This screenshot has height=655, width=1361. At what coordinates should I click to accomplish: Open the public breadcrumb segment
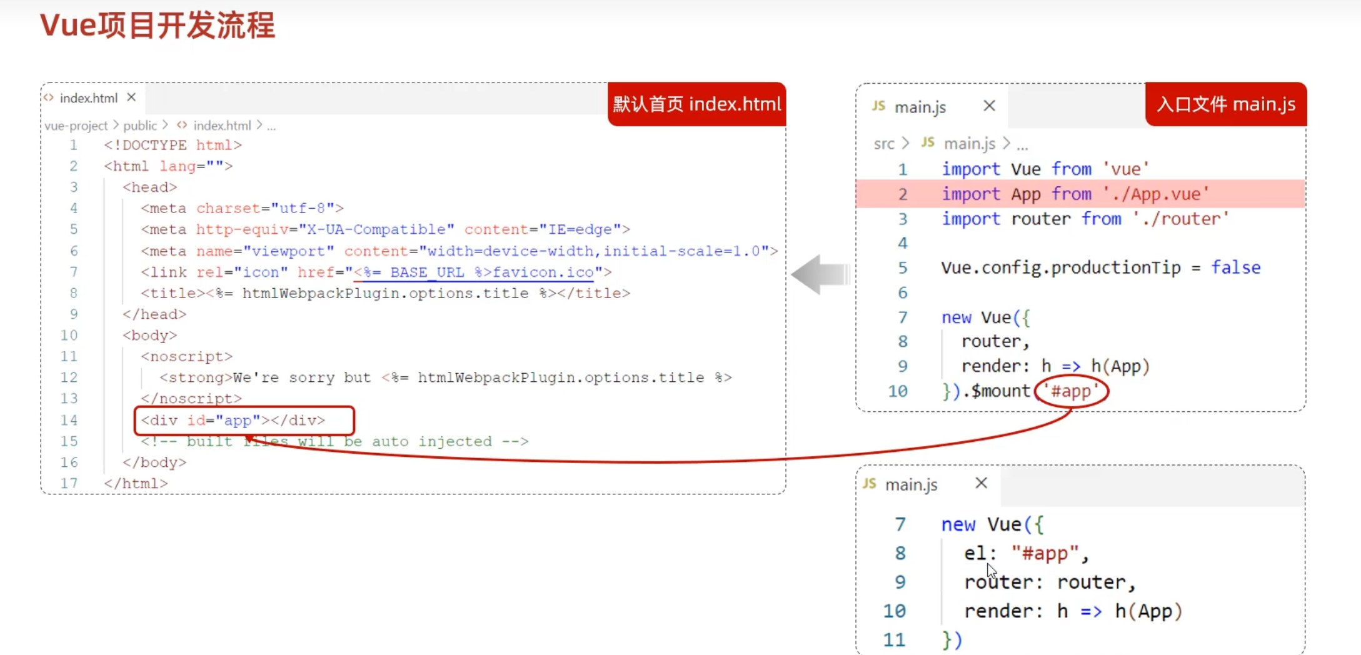(x=140, y=126)
